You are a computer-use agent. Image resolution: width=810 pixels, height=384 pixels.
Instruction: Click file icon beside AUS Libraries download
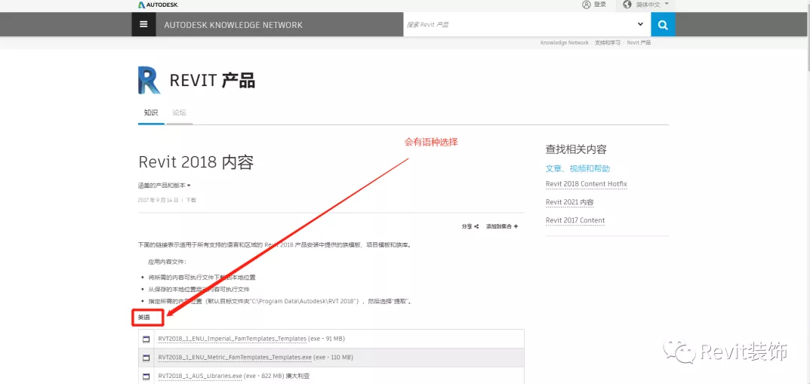click(146, 376)
